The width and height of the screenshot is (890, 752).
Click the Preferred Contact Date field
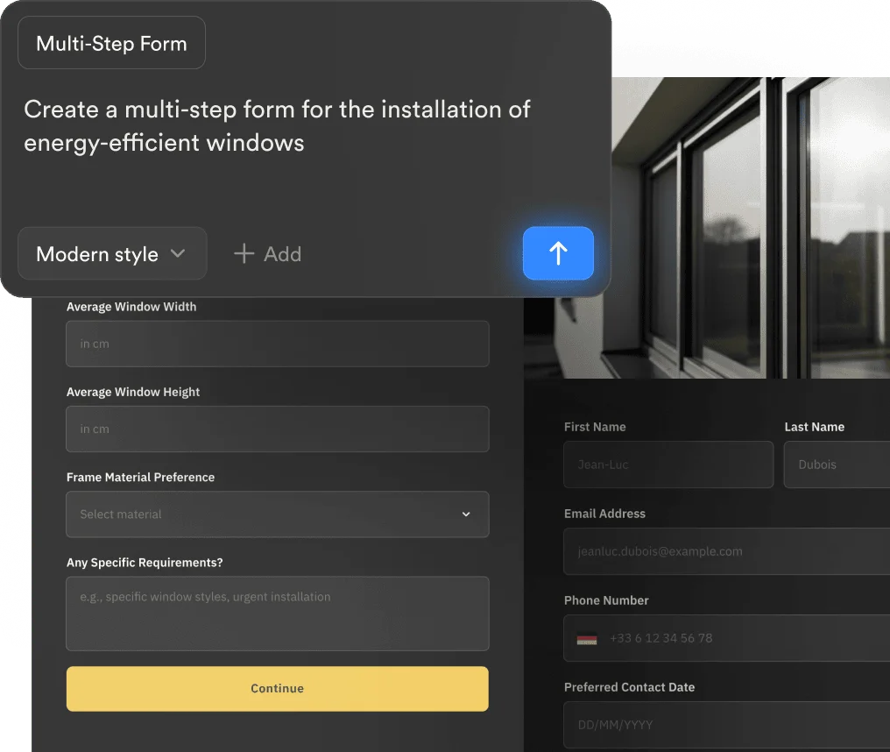click(726, 725)
